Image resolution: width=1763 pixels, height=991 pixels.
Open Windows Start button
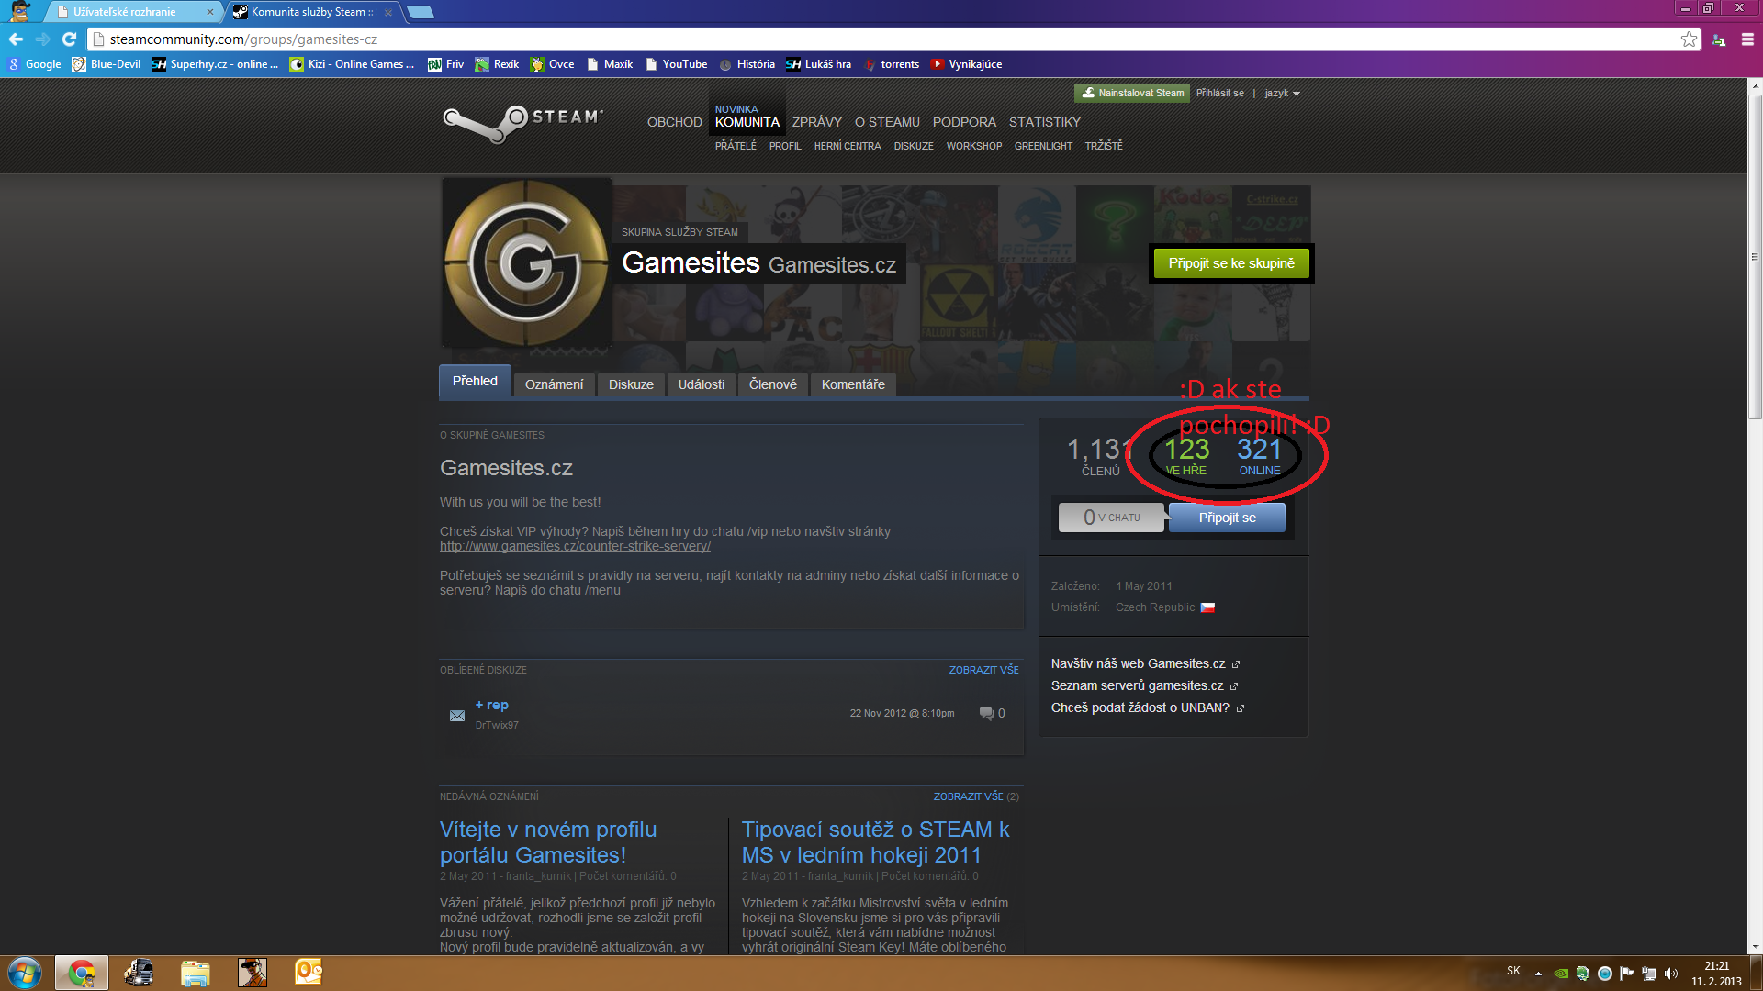point(25,973)
